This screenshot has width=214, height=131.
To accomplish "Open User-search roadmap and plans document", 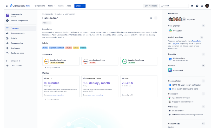I will point(183,89).
